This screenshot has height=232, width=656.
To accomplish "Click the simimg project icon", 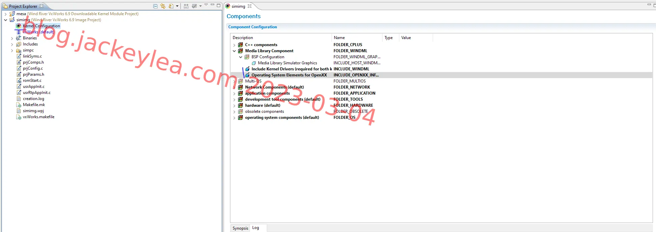I will [12, 20].
